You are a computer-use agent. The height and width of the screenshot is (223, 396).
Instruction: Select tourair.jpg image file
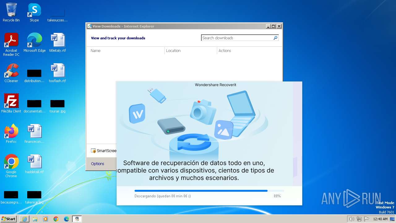[58, 106]
